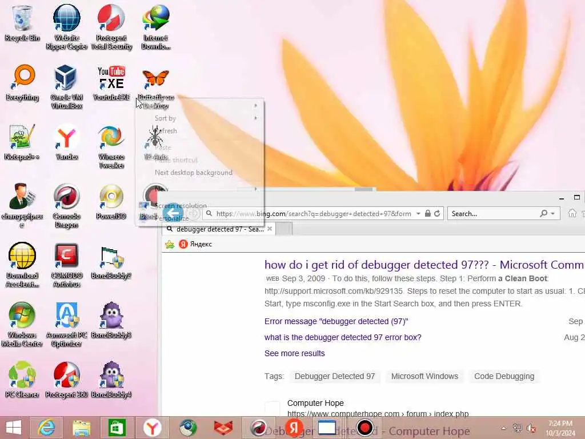This screenshot has width=585, height=439.
Task: Click the taskbar clock showing 7:24 PM
Action: 560,428
